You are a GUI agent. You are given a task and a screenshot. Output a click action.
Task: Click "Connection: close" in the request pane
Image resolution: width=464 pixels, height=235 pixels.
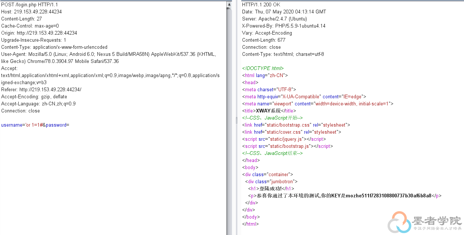coord(21,111)
